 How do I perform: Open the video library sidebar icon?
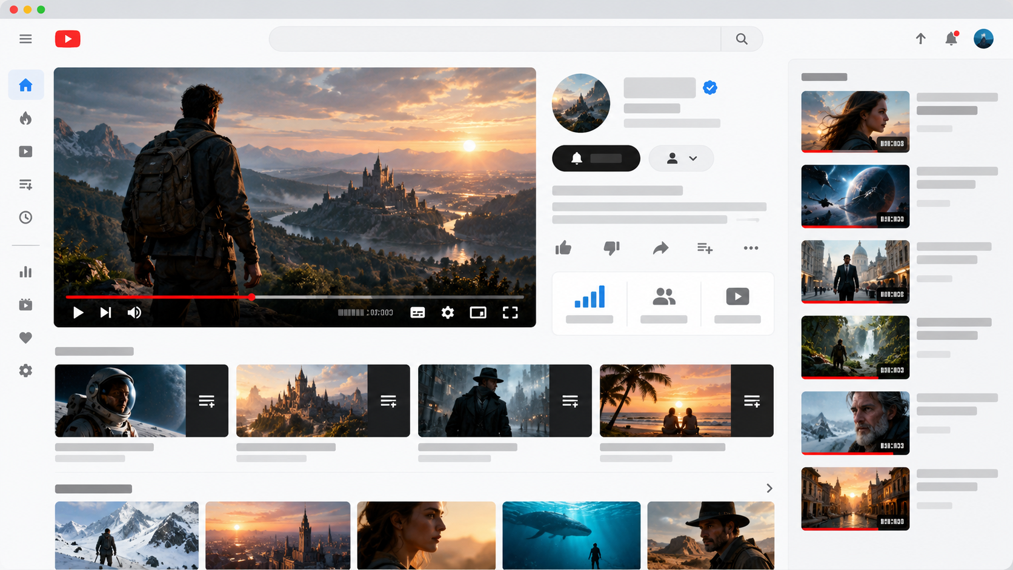[25, 151]
